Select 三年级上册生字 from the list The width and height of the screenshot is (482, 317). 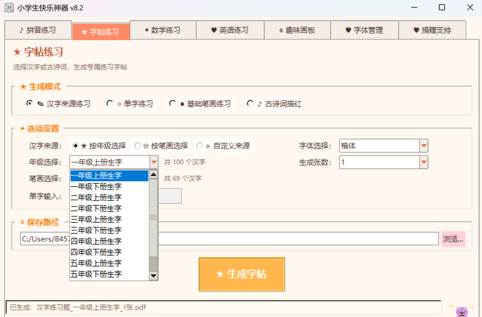(109, 219)
